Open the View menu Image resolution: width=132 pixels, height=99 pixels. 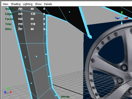coord(5,4)
